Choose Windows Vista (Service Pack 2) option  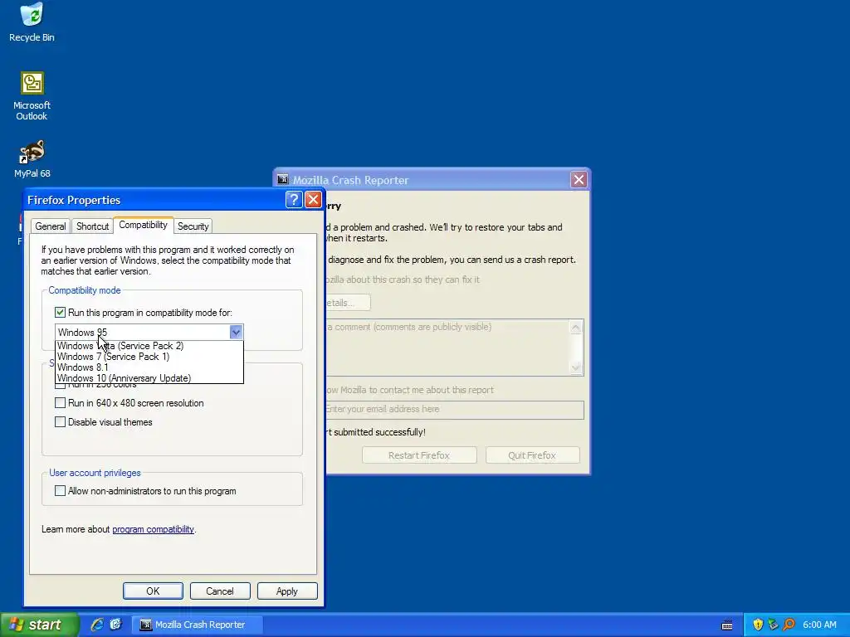[x=149, y=346]
